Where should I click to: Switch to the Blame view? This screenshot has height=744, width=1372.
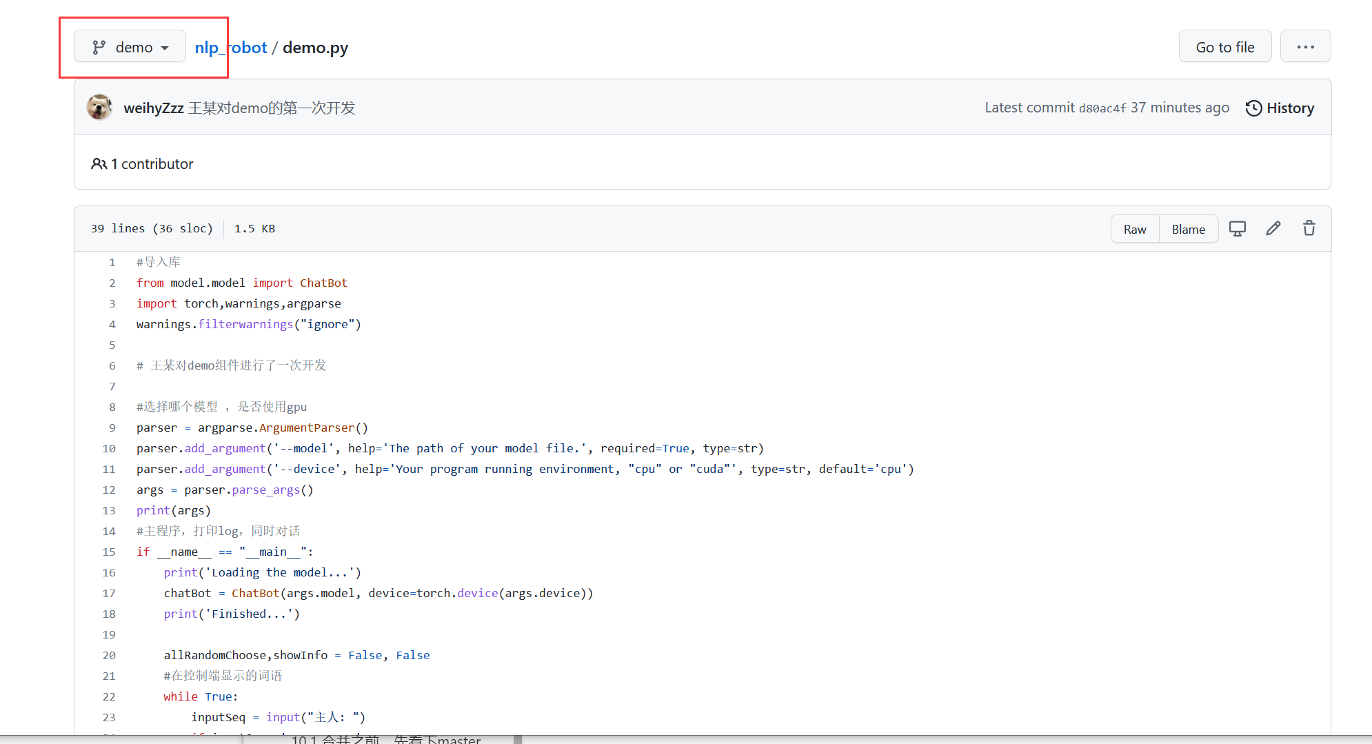pyautogui.click(x=1188, y=229)
